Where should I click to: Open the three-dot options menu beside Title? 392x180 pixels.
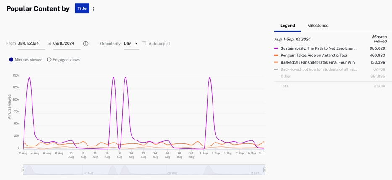tap(94, 9)
